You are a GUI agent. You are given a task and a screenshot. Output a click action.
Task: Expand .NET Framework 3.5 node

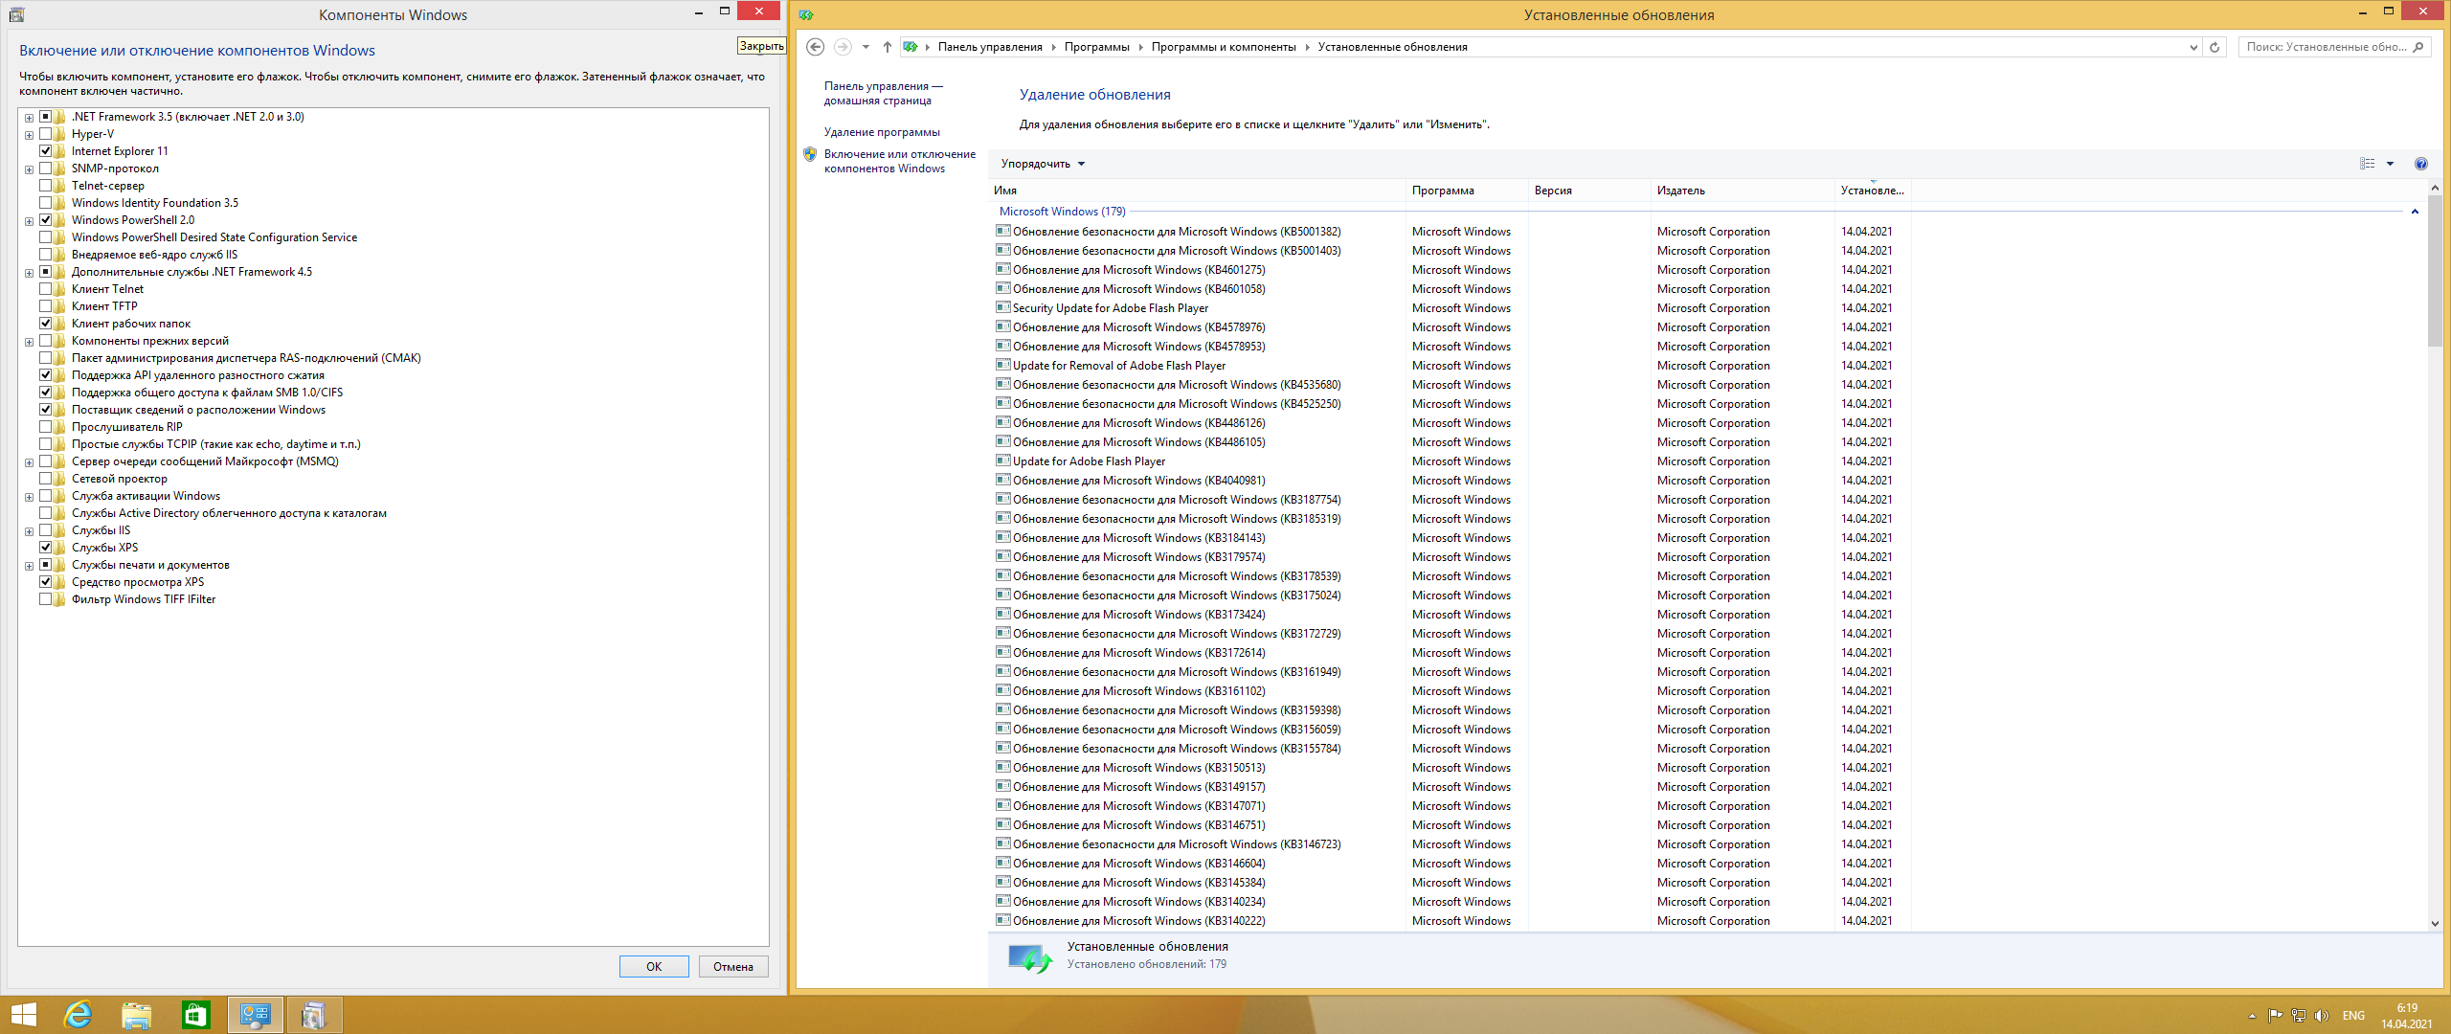tap(29, 118)
